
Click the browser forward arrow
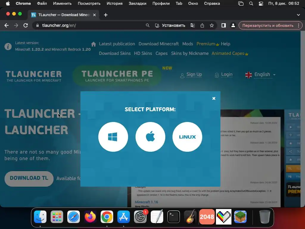click(x=16, y=25)
